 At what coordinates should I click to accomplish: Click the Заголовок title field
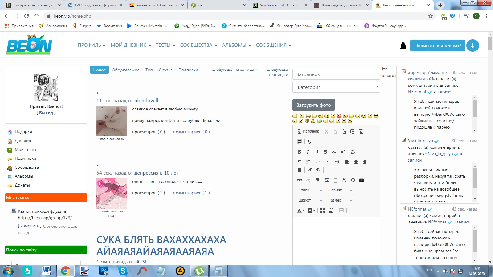pyautogui.click(x=336, y=74)
